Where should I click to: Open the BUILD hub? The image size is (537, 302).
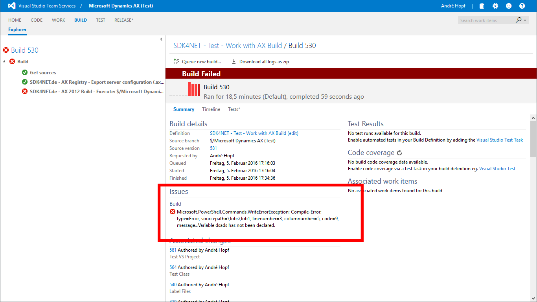click(81, 20)
